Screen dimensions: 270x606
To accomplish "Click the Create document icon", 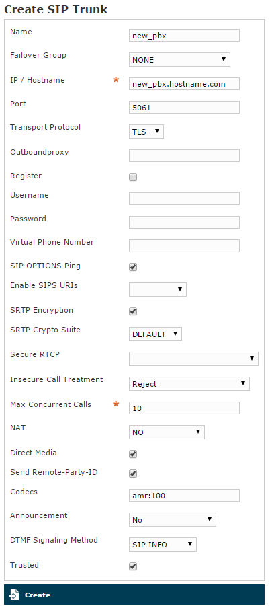I will click(x=14, y=595).
